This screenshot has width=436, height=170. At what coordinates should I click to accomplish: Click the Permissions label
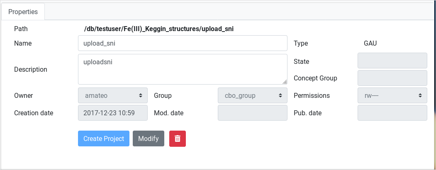pyautogui.click(x=312, y=95)
